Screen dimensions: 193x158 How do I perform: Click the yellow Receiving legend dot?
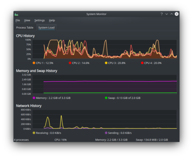pos(34,133)
